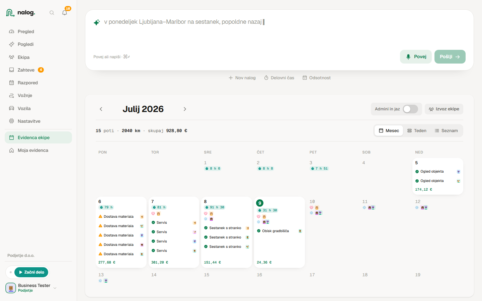Click the heart icon on day 10
The height and width of the screenshot is (301, 482).
[x=311, y=207]
